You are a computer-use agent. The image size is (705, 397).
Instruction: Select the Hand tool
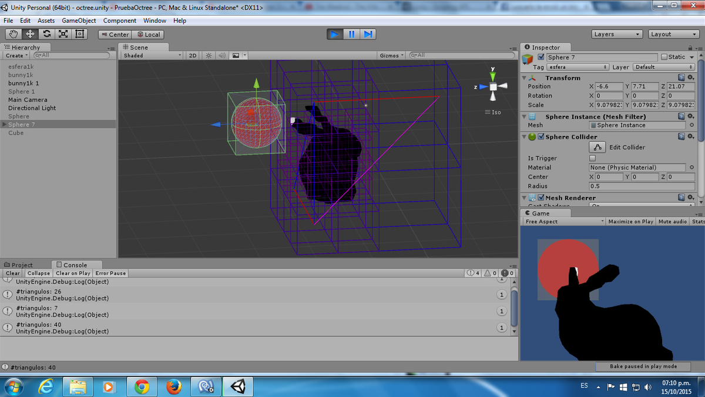[x=14, y=34]
